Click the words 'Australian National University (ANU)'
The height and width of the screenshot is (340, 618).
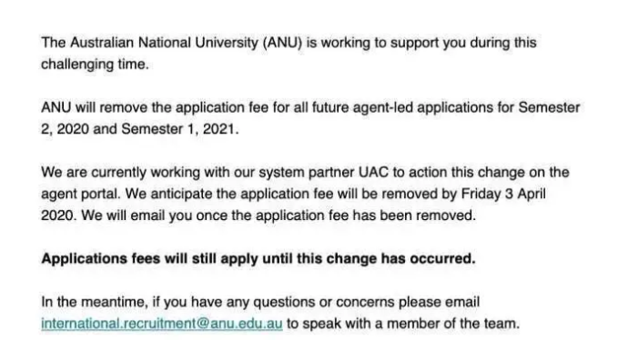[x=186, y=43]
